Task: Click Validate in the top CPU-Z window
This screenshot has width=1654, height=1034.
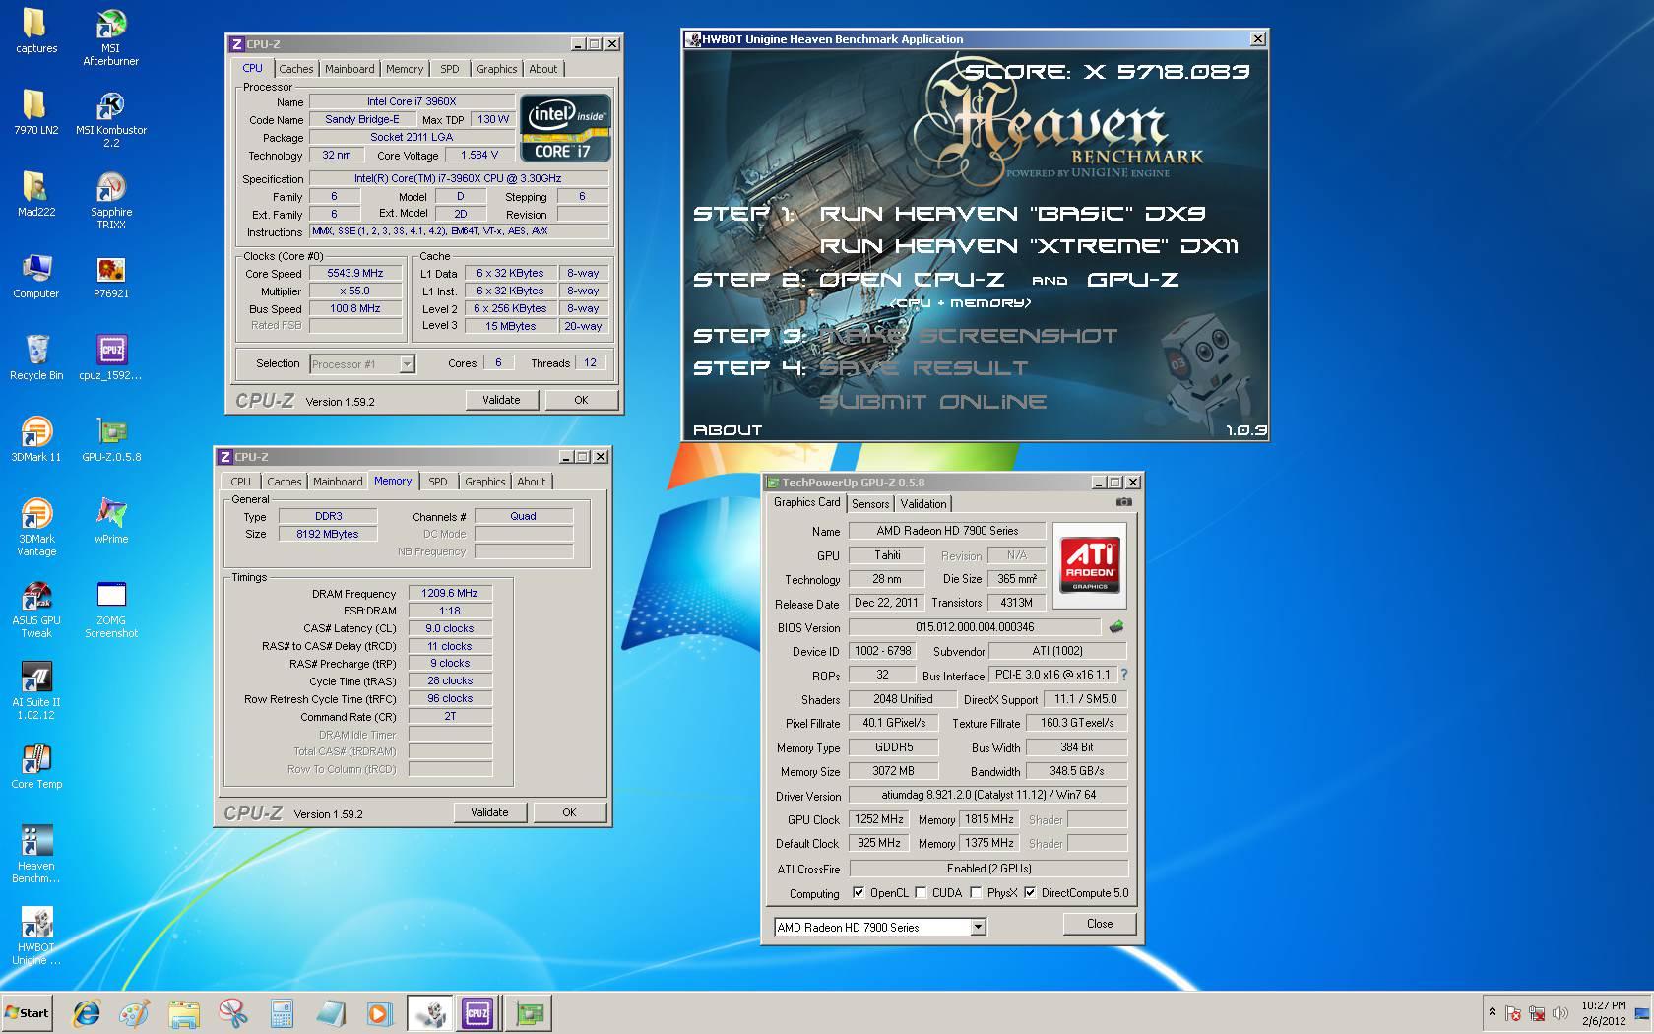Action: 501,400
